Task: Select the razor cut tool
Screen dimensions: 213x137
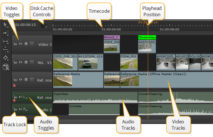Action: [5, 58]
